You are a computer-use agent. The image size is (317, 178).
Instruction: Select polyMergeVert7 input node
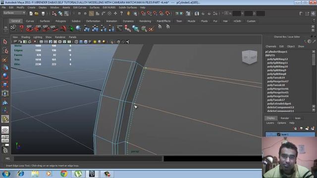click(x=278, y=82)
